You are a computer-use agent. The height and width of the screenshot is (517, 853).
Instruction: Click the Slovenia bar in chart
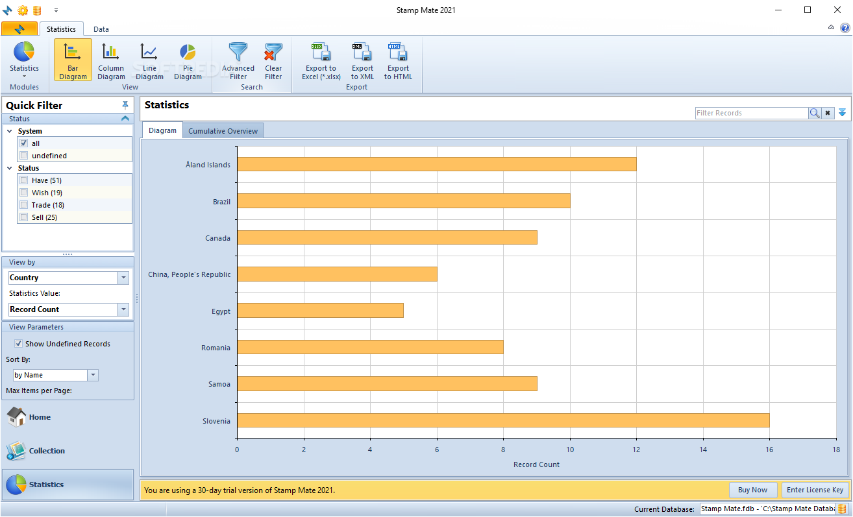pyautogui.click(x=503, y=420)
